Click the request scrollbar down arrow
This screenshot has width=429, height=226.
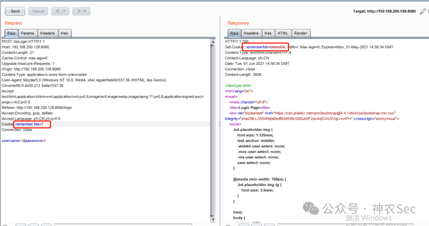[213, 219]
